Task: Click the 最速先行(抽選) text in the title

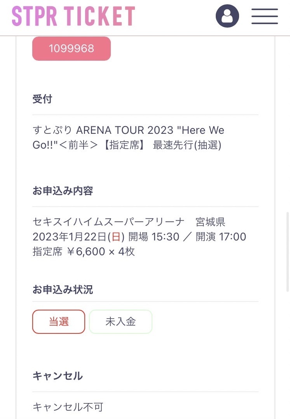Action: coord(187,145)
